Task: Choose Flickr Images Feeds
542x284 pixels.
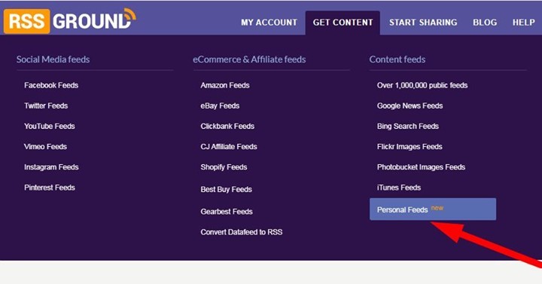Action: click(x=410, y=146)
